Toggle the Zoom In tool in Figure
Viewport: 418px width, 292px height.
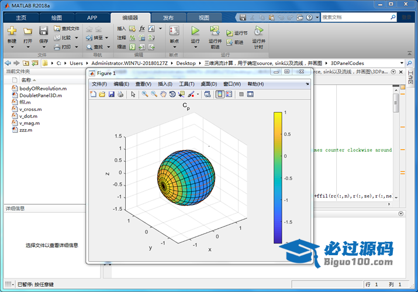coord(145,94)
